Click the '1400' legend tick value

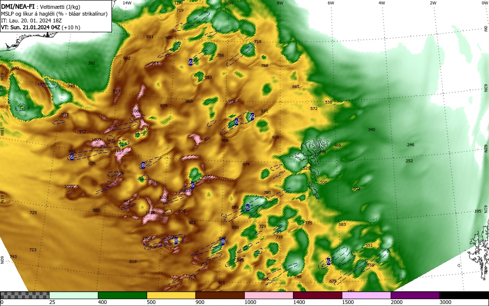[299, 302]
